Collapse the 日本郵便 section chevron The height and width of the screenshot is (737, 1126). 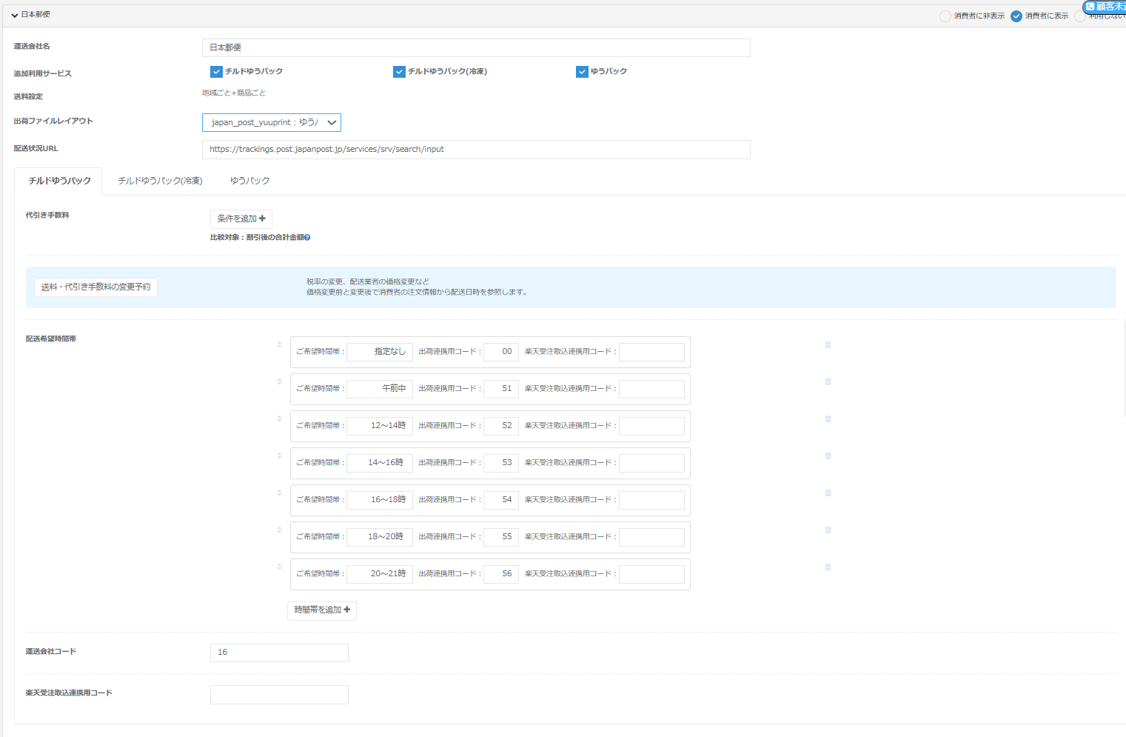coord(15,16)
